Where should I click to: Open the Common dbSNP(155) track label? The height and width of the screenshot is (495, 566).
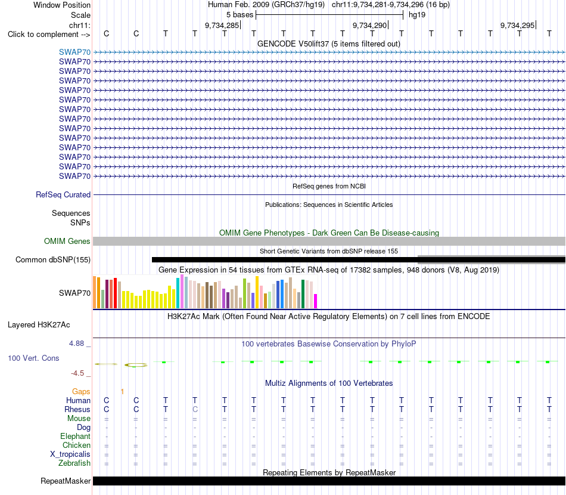[53, 260]
